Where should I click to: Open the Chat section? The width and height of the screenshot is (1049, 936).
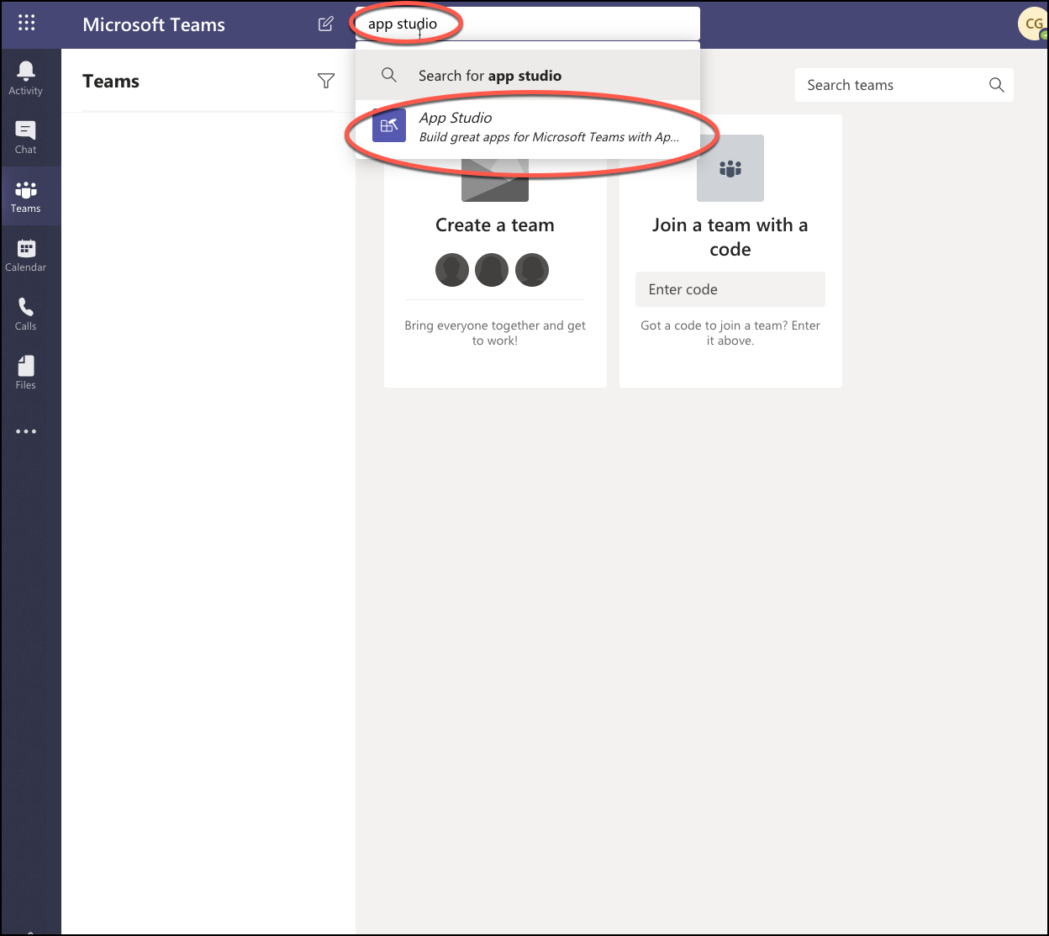click(26, 137)
